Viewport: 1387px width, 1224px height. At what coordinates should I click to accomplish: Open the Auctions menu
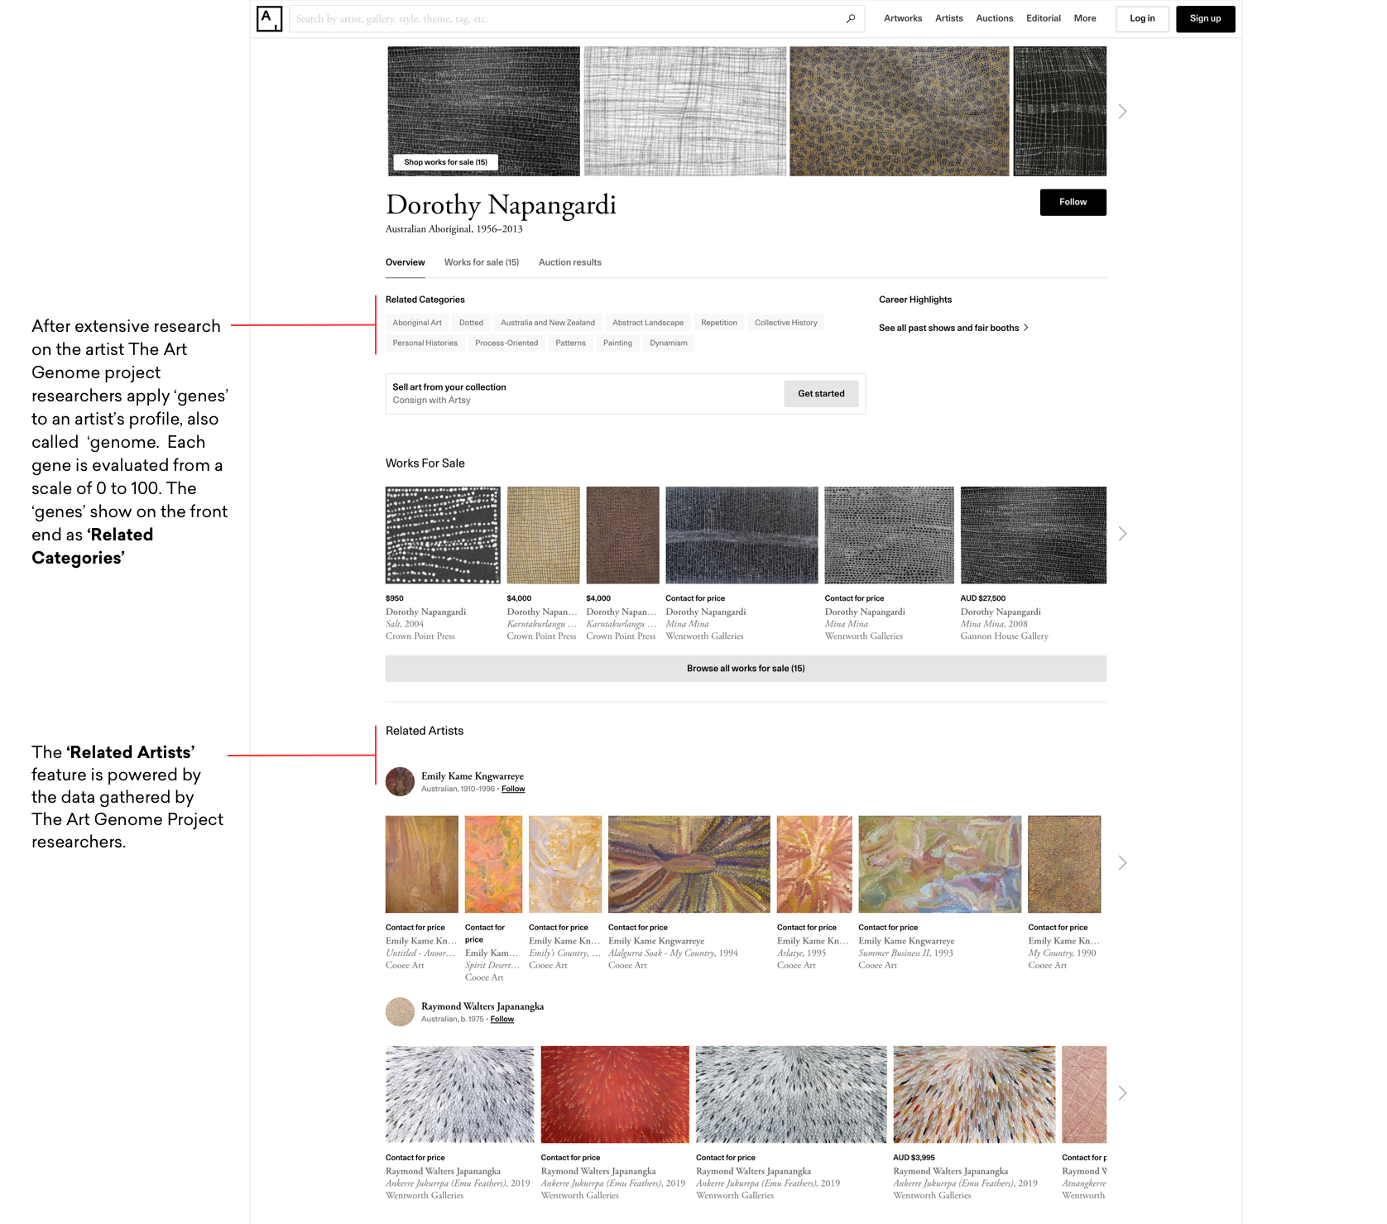coord(994,18)
